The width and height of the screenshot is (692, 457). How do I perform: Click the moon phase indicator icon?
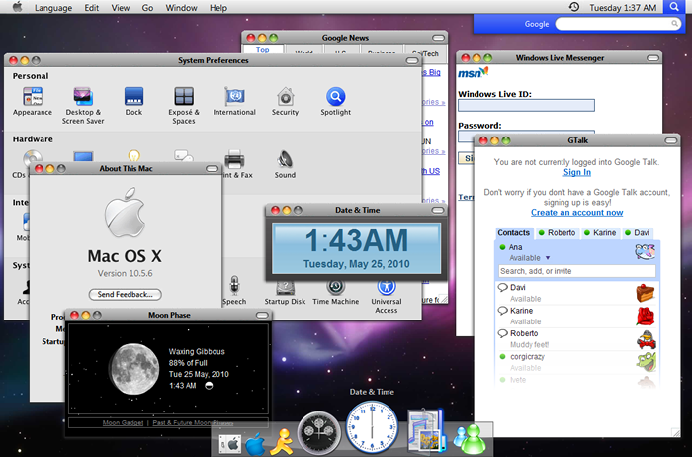pyautogui.click(x=209, y=386)
